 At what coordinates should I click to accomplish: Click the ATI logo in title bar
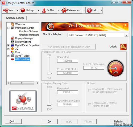tap(3, 3)
